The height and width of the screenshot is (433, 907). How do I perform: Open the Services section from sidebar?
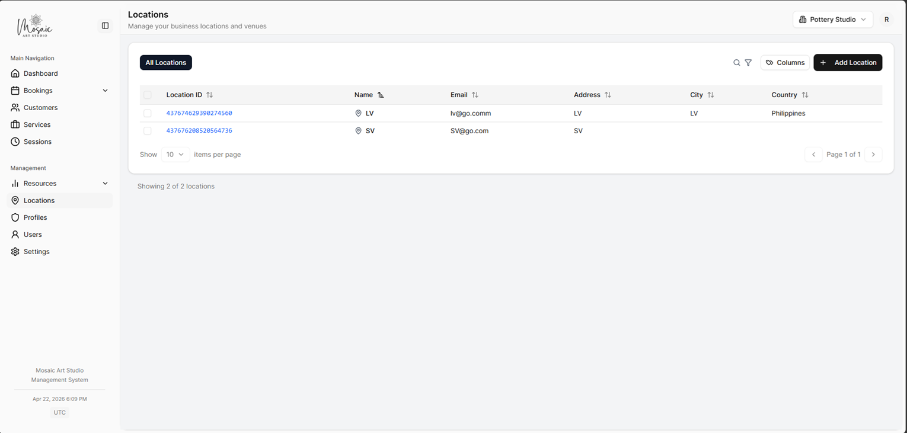(x=15, y=124)
